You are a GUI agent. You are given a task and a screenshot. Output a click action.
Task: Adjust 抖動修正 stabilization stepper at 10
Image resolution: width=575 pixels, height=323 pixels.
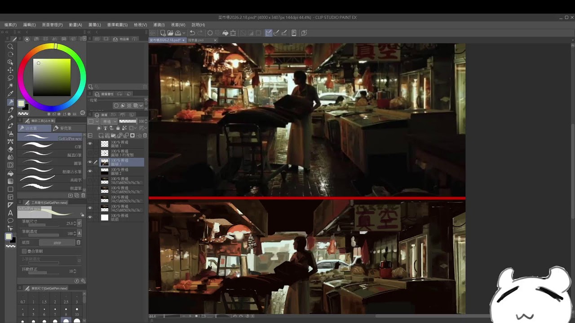click(x=75, y=271)
